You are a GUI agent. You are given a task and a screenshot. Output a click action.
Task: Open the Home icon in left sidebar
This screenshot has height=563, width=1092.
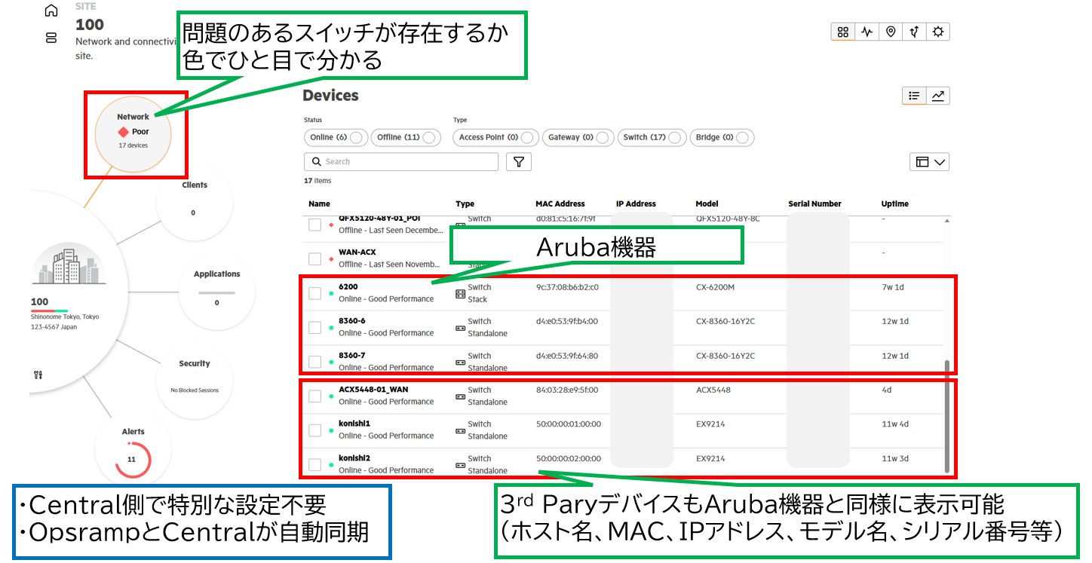click(x=51, y=11)
